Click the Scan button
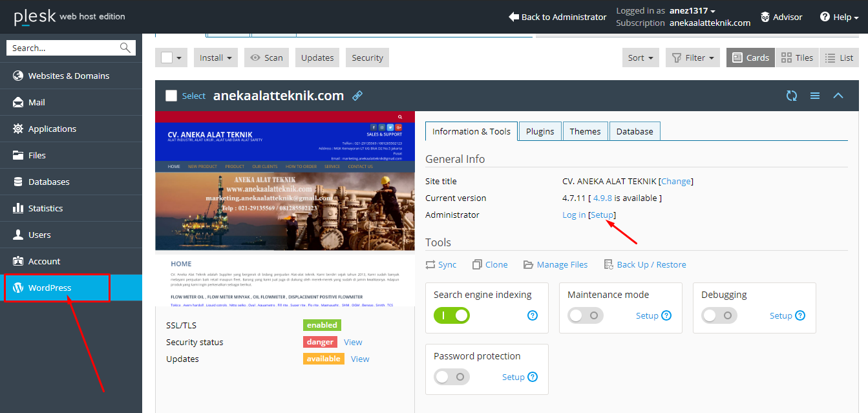The height and width of the screenshot is (413, 868). coord(267,58)
